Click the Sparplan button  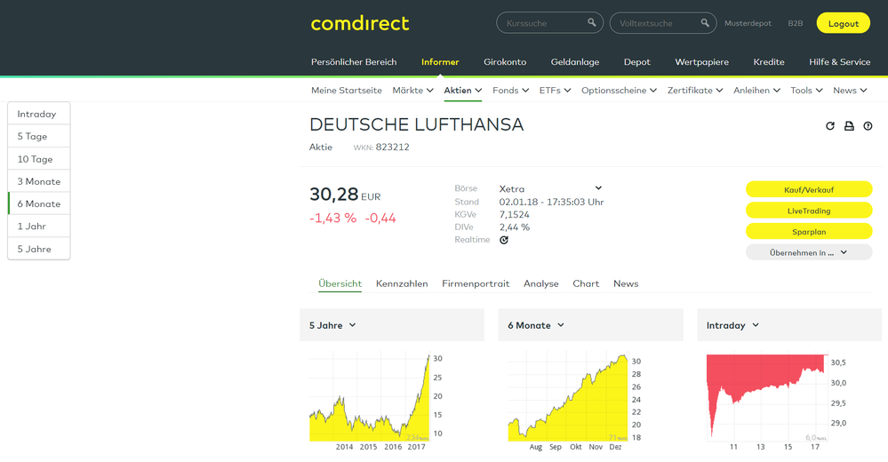809,232
